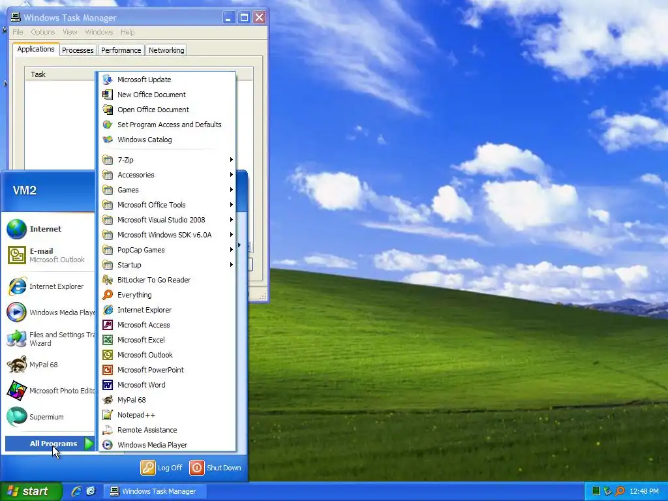Click the Everything search tray icon

tap(620, 491)
